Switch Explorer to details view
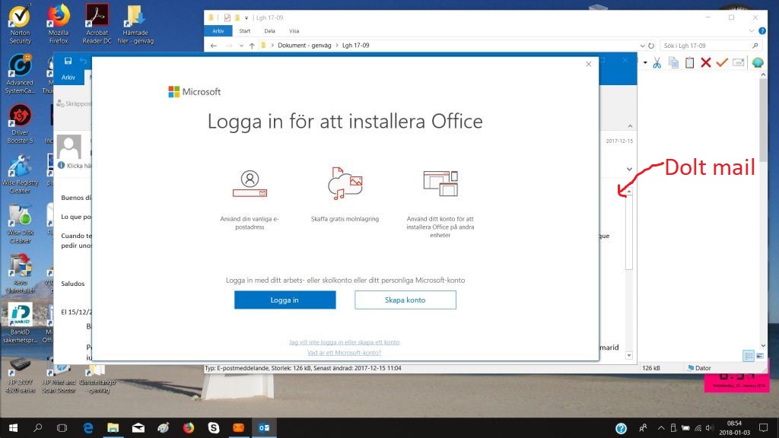 (x=749, y=356)
